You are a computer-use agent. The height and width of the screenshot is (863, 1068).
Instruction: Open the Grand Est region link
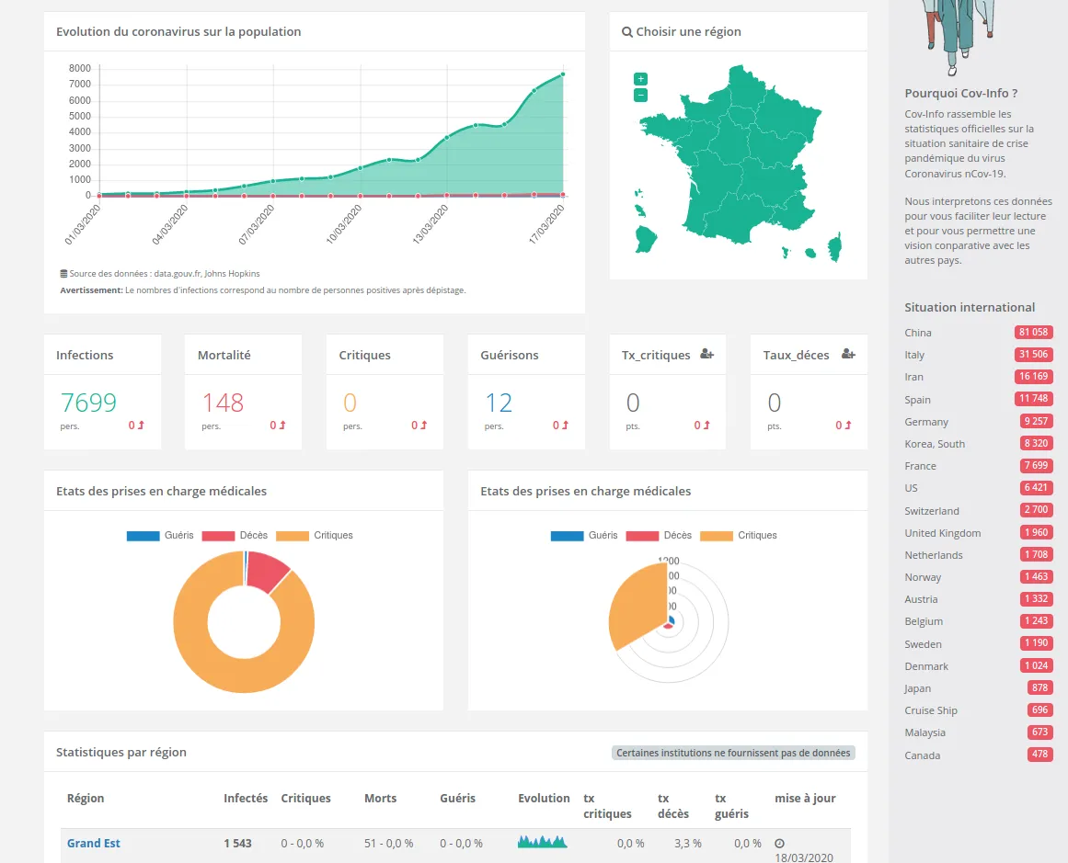(x=93, y=843)
